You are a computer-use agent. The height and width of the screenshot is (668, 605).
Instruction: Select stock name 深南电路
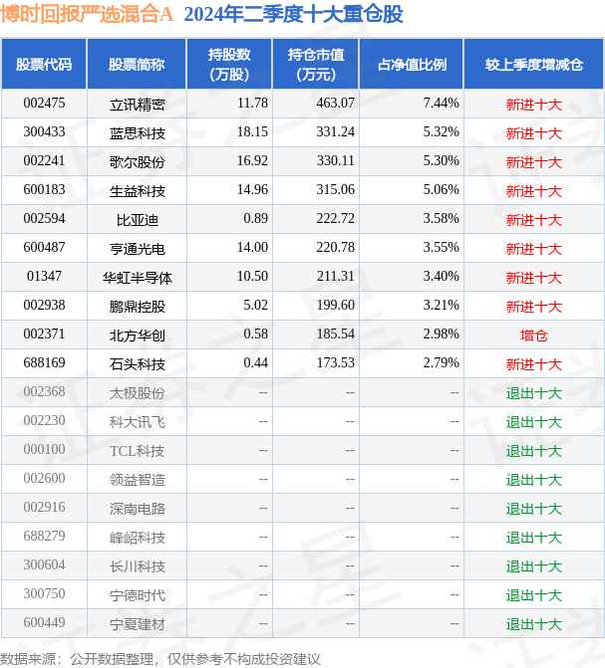click(x=137, y=509)
